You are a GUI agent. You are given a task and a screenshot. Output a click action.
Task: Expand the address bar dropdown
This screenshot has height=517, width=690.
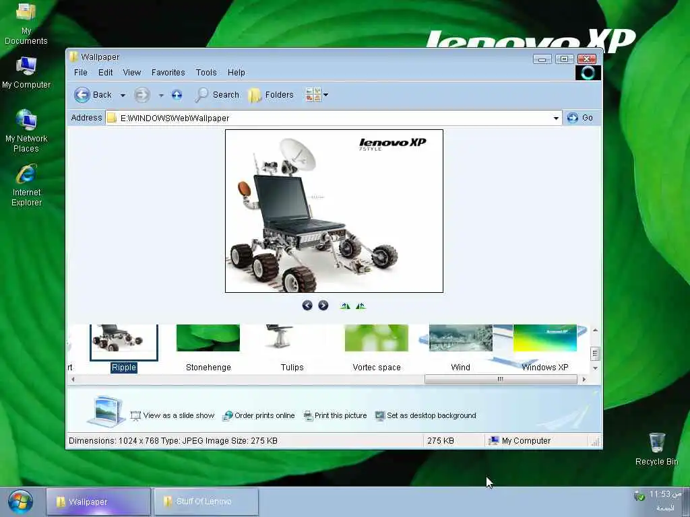pyautogui.click(x=556, y=118)
